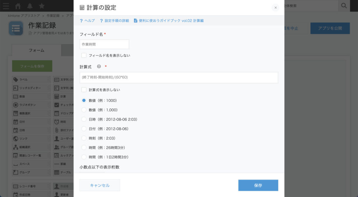Open the favorites star in header

[x=42, y=6]
